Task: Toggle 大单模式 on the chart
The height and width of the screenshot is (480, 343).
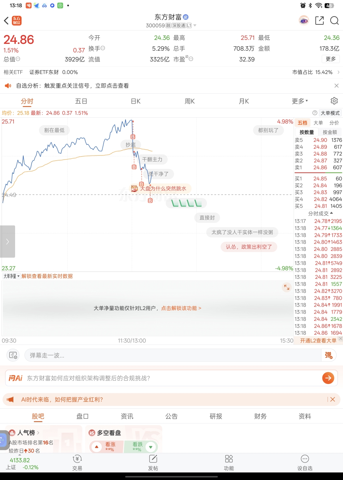Action: pos(330,113)
